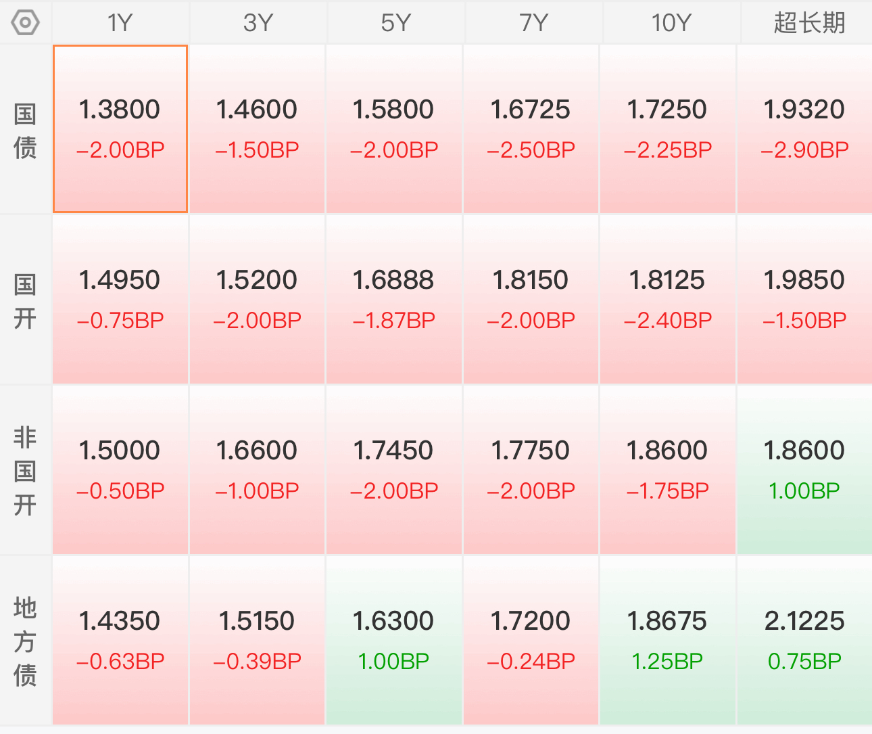Viewport: 872px width, 734px height.
Task: Select the 非国开 row label
Action: (x=25, y=471)
